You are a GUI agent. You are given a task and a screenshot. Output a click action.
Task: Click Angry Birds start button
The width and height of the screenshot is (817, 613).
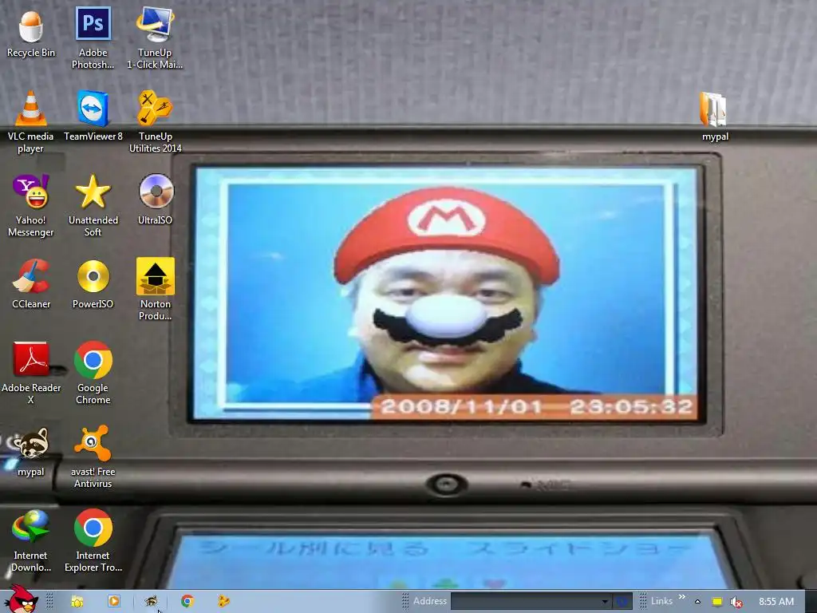(21, 599)
